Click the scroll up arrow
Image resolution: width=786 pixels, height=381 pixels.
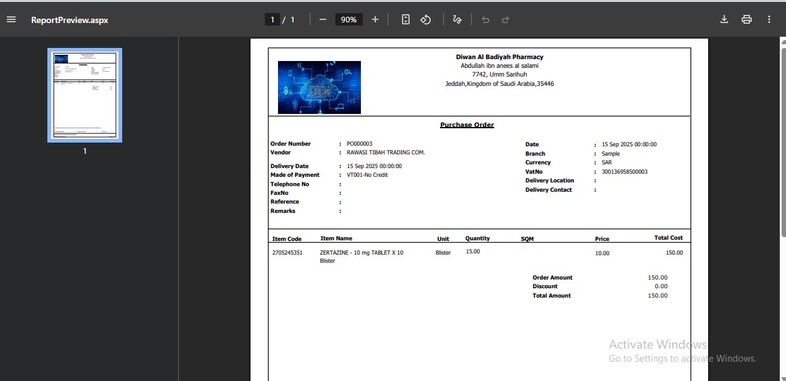click(x=783, y=42)
